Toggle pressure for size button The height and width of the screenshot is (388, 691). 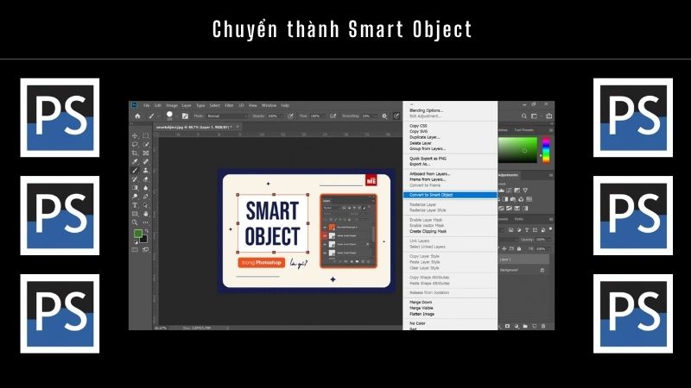click(x=396, y=116)
